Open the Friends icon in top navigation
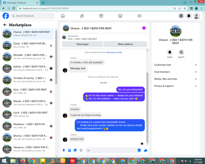This screenshot has height=164, width=205. click(x=82, y=16)
